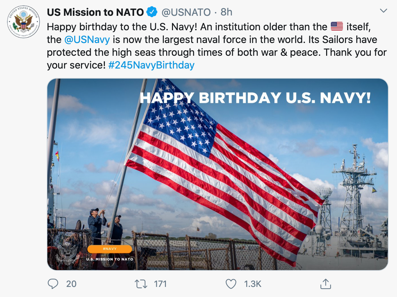The height and width of the screenshot is (297, 397).
Task: Click the US Mission to NATO display name
Action: point(95,12)
